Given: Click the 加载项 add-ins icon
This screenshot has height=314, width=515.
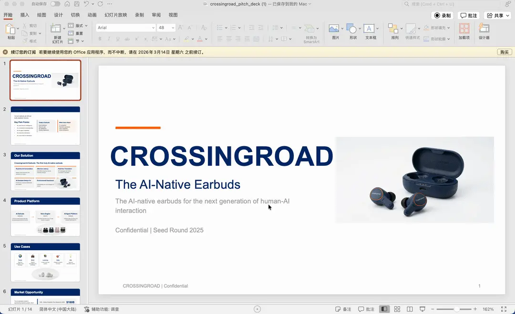Looking at the screenshot, I should click(463, 29).
